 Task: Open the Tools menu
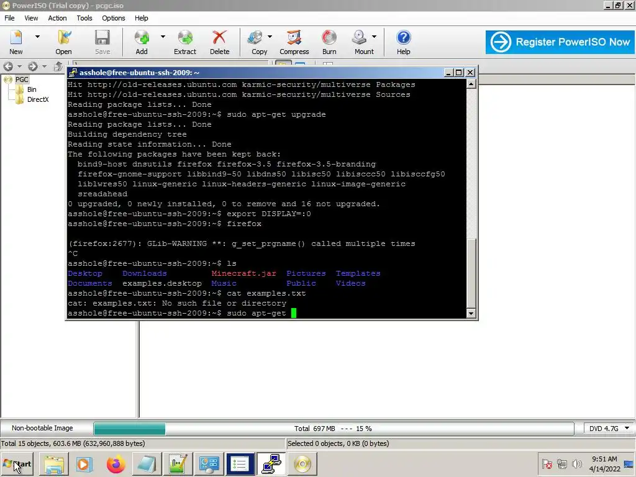(84, 18)
